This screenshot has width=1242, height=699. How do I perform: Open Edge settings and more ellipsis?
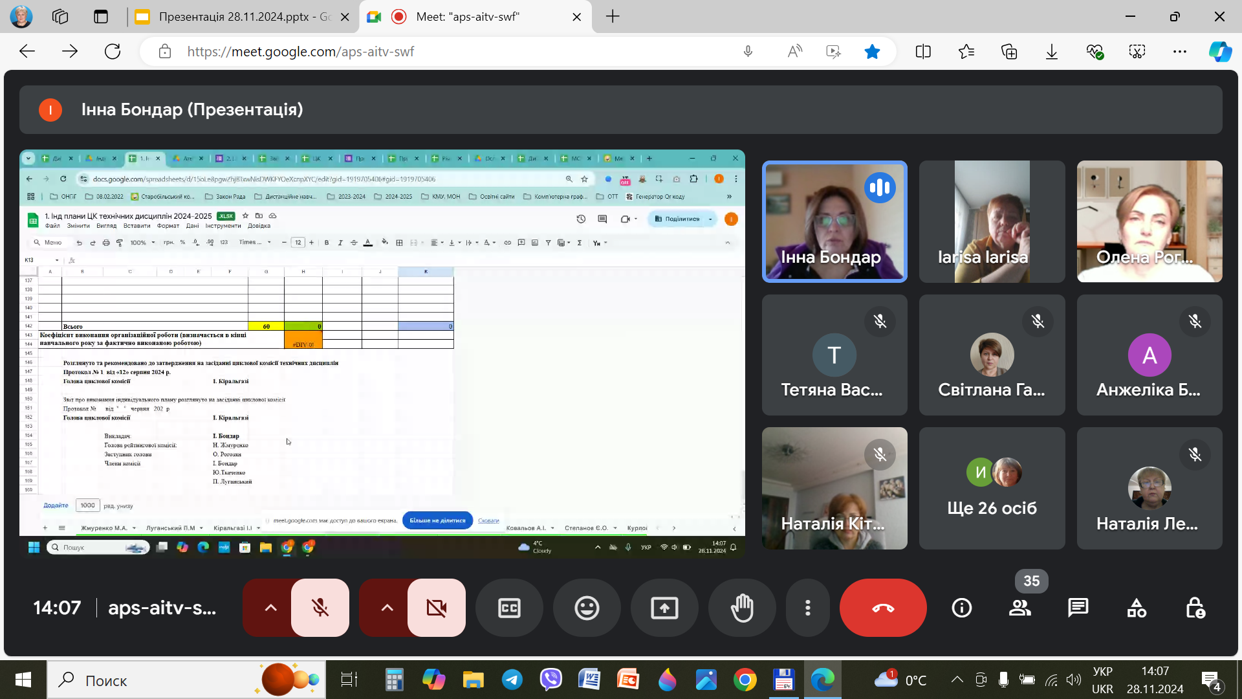1180,51
